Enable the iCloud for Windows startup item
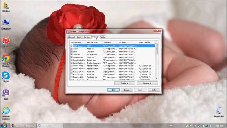 point(71,71)
